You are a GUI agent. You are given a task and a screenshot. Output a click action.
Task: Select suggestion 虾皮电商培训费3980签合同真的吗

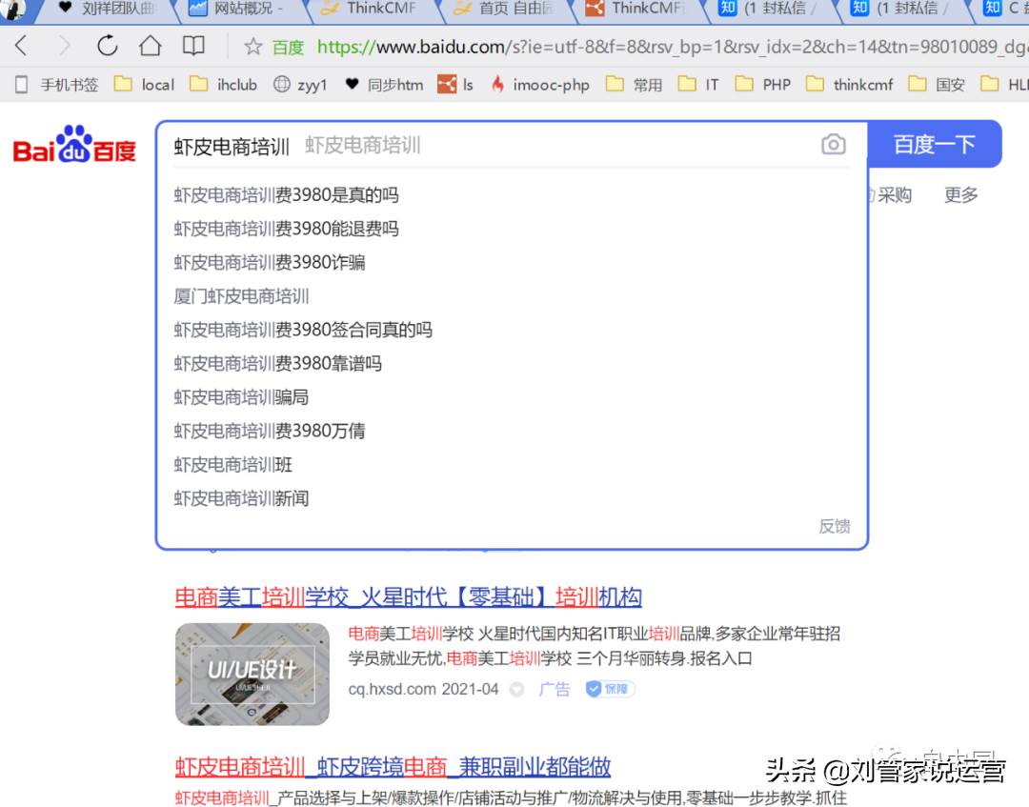tap(303, 330)
